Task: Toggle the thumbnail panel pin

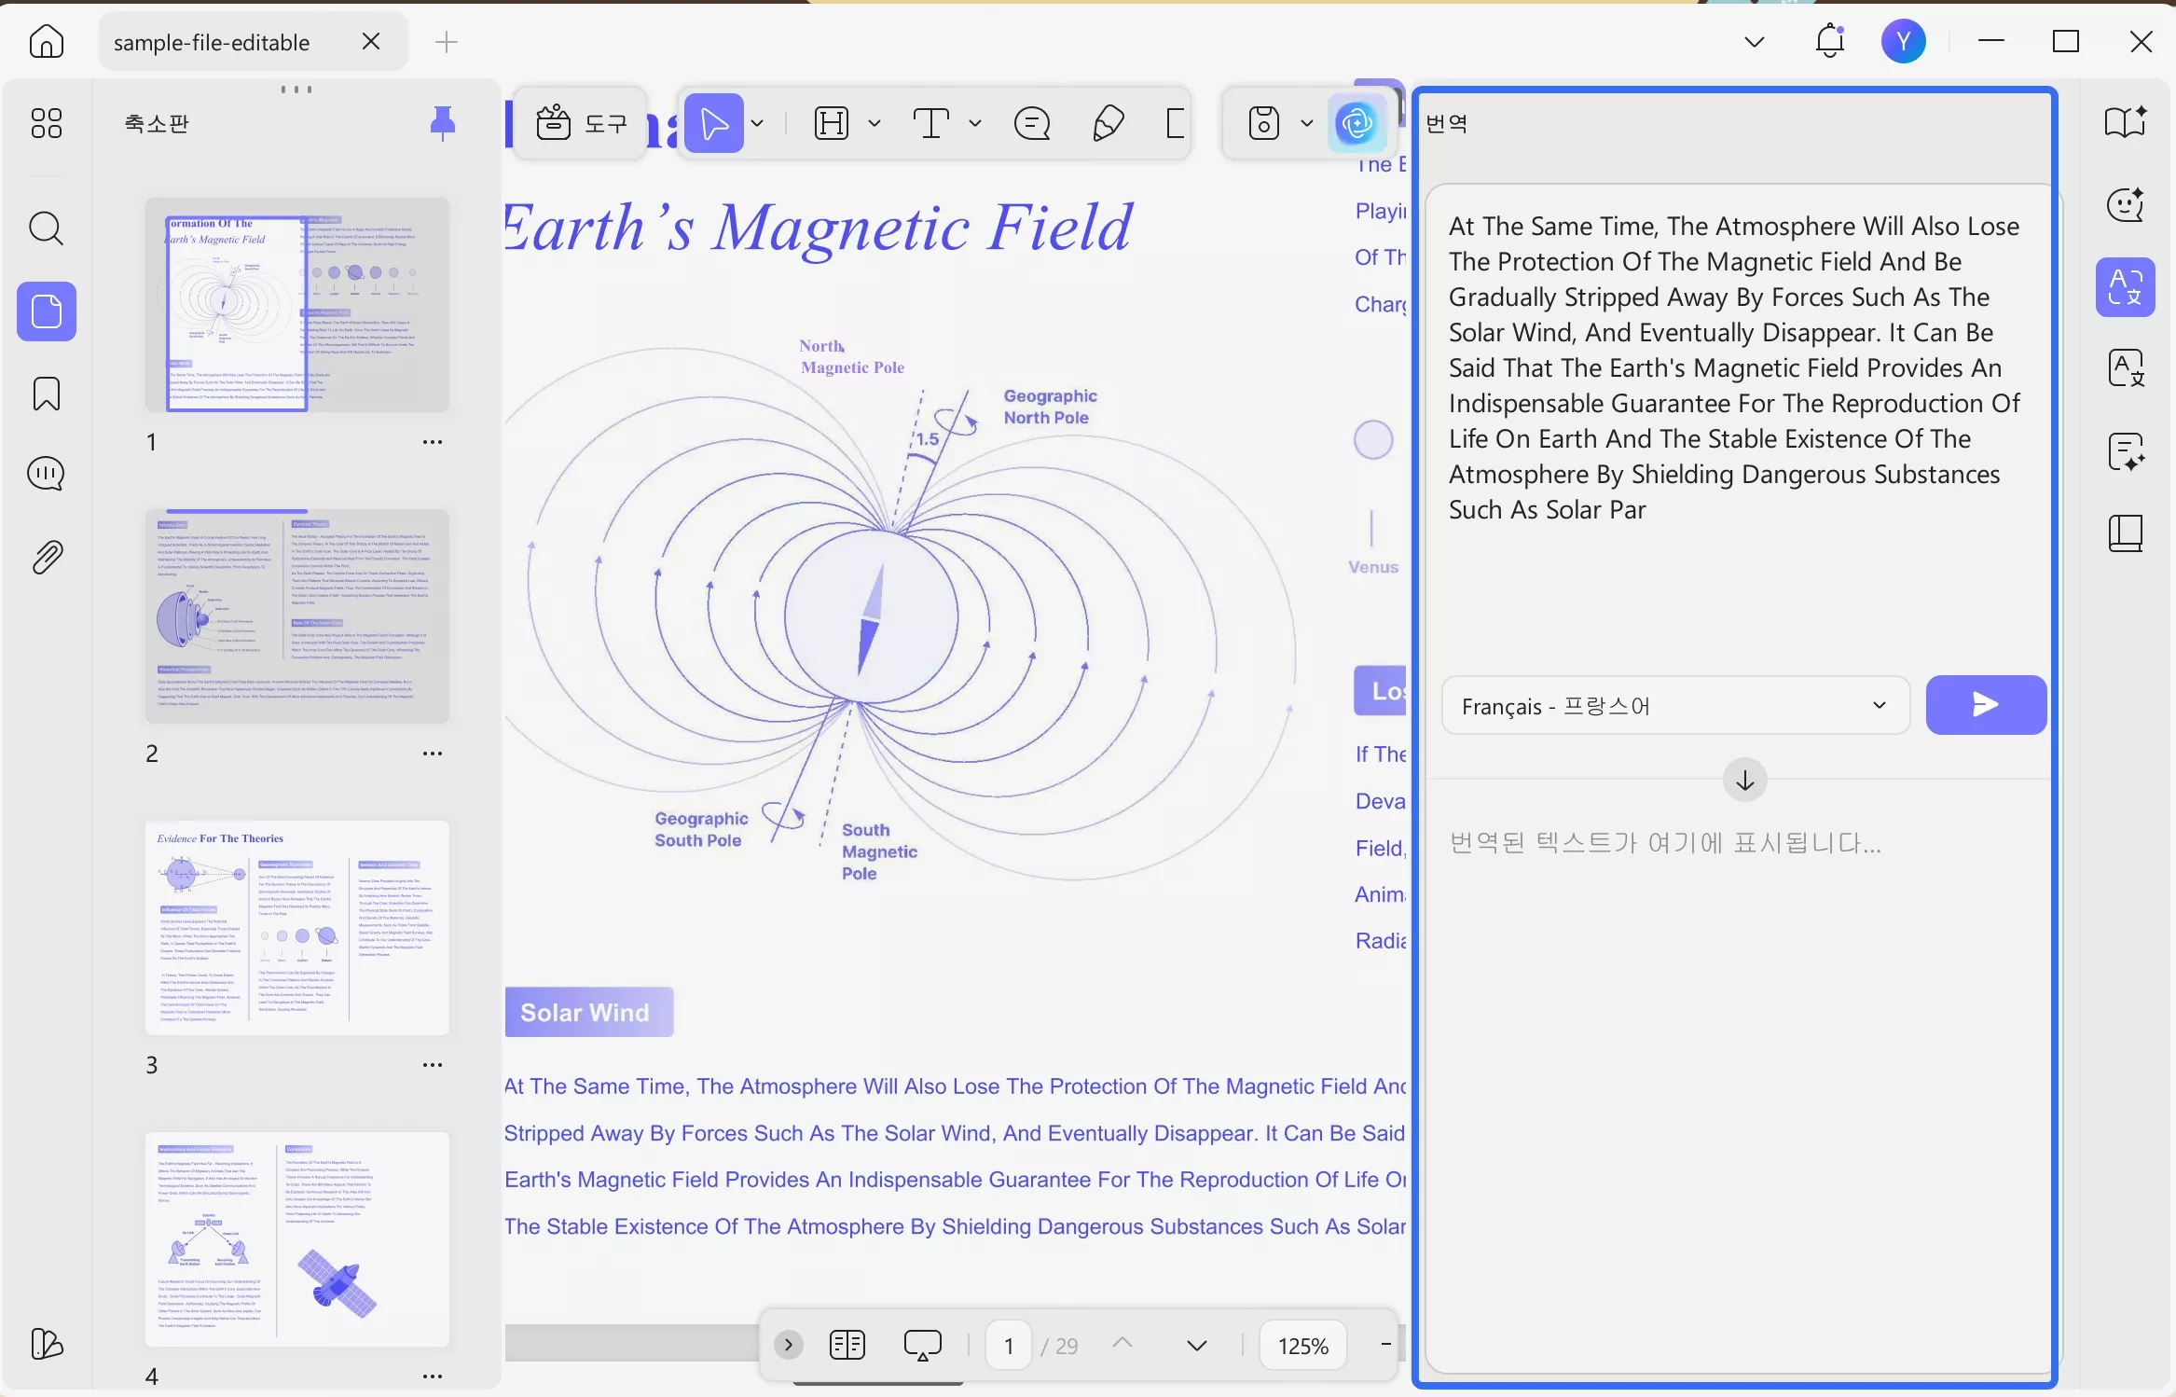Action: [x=443, y=123]
